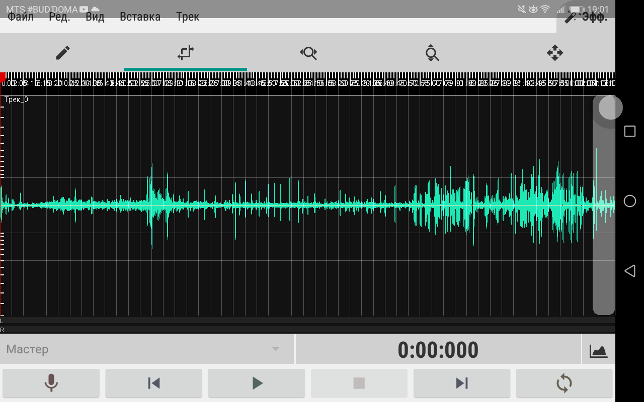Select the pencil edit tool

point(62,52)
